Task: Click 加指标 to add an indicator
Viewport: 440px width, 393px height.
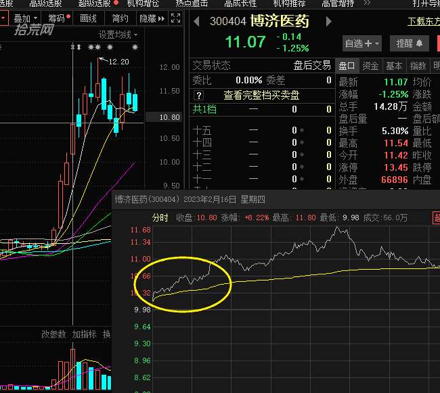Action: coord(84,334)
